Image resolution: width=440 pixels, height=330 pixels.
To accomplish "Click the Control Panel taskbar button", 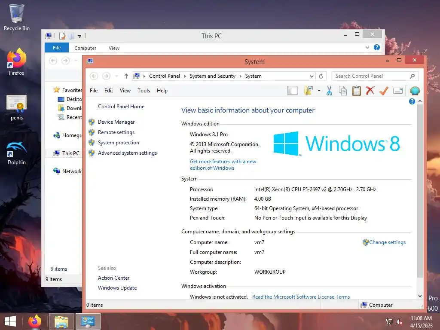I will pos(88,321).
